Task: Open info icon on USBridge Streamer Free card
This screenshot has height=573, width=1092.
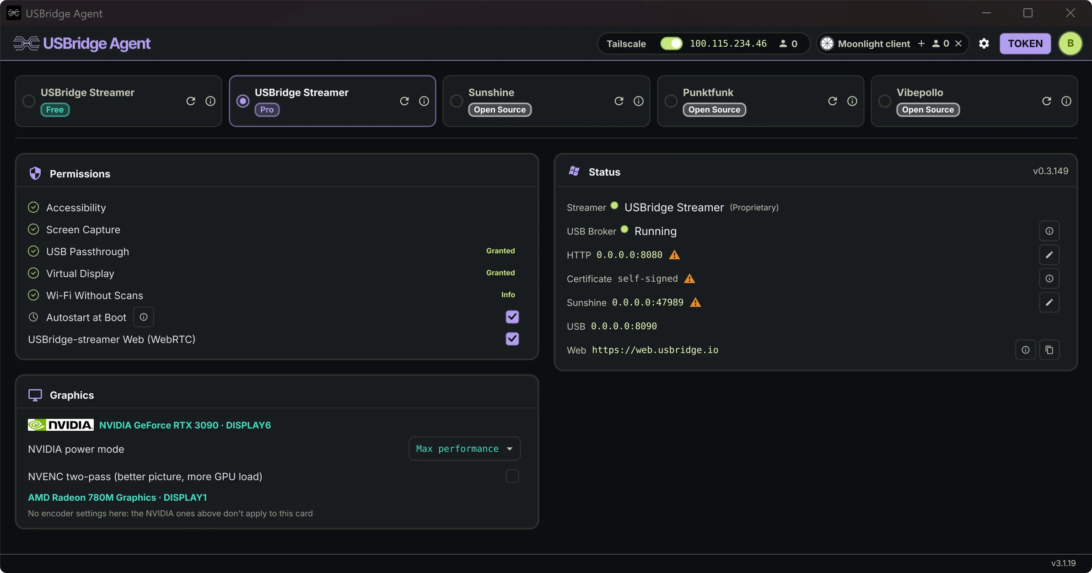Action: pos(210,101)
